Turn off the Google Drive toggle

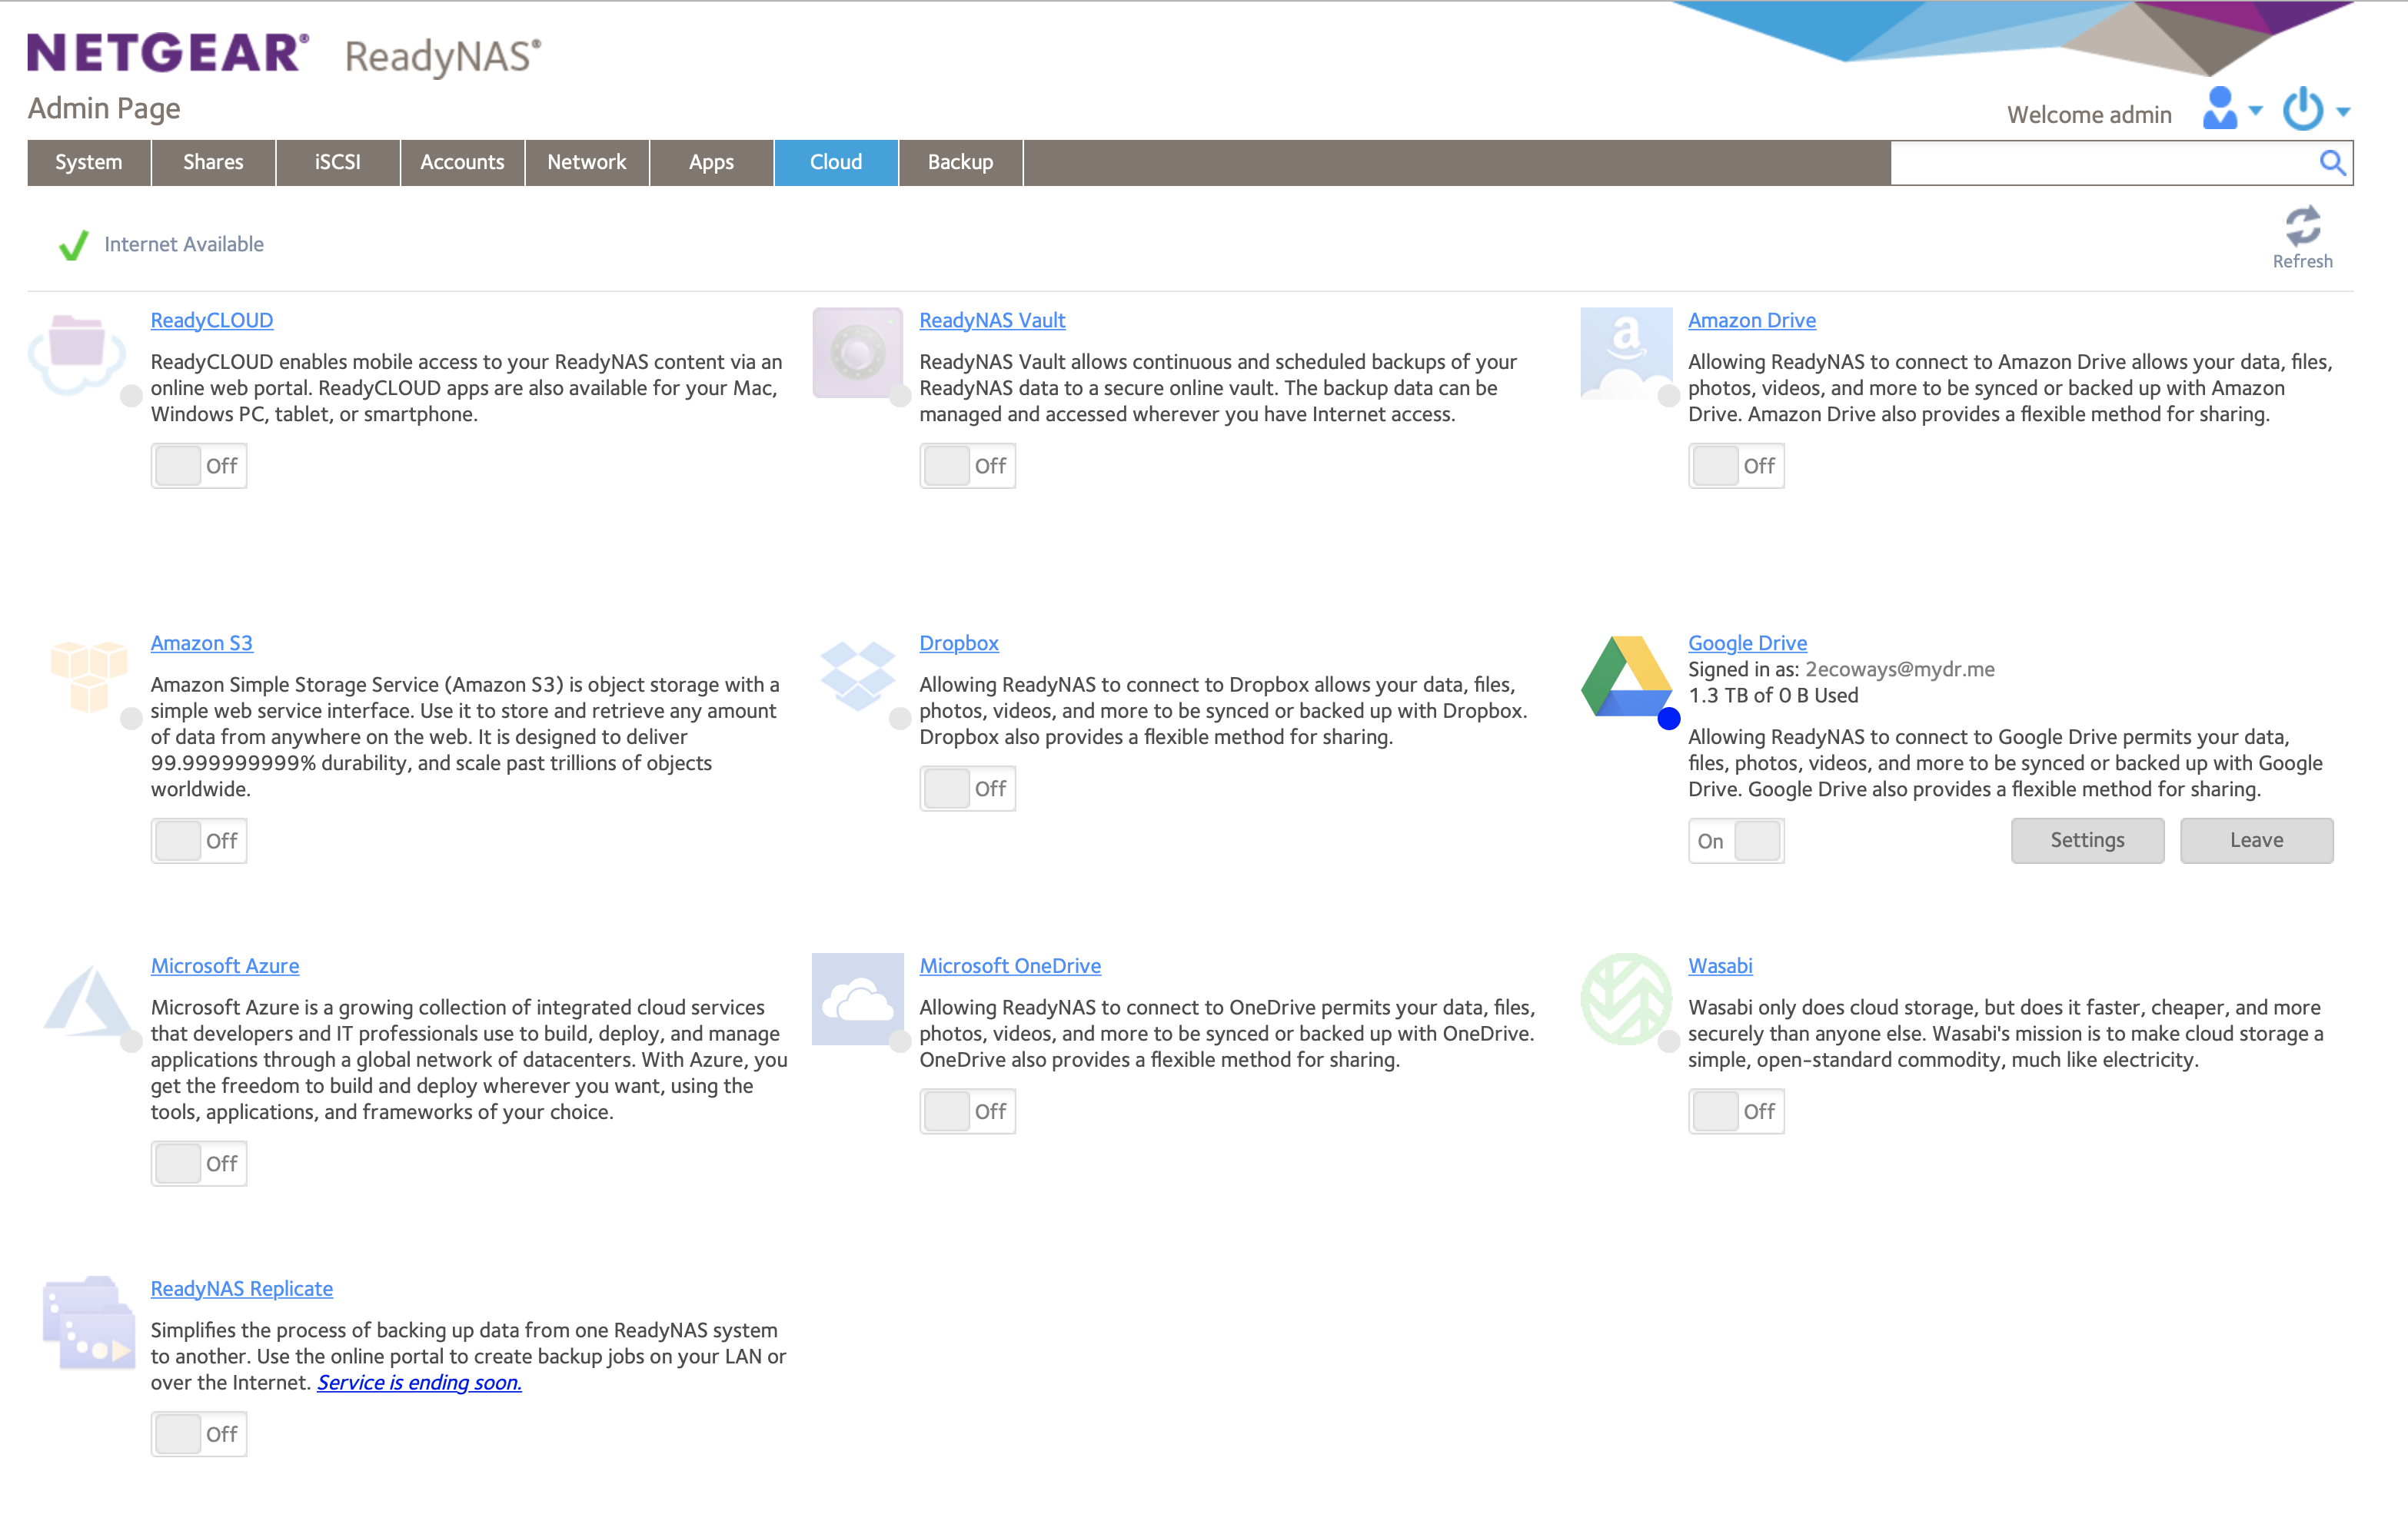point(1736,841)
